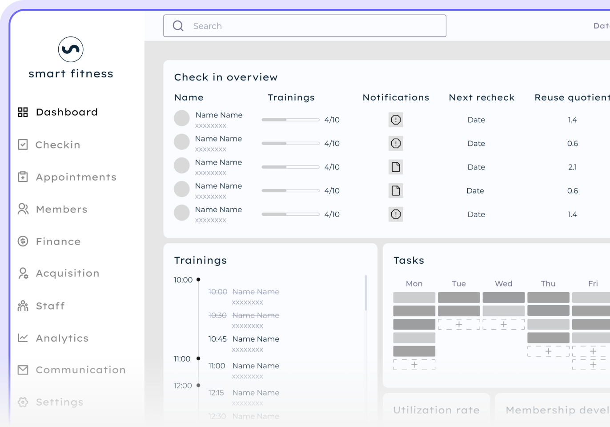Add a task under the Mon column
This screenshot has width=610, height=427.
point(414,365)
